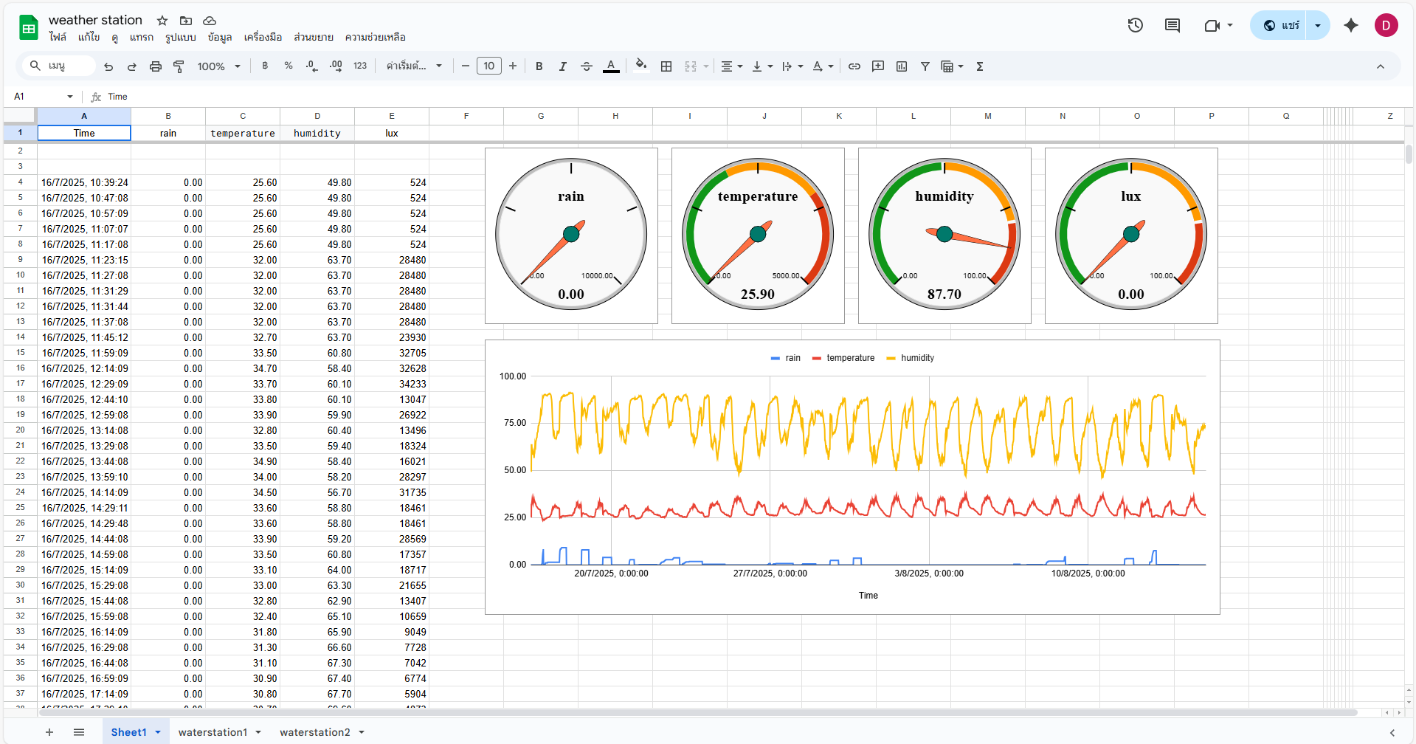This screenshot has width=1416, height=744.
Task: Toggle strikethrough formatting
Action: [587, 66]
